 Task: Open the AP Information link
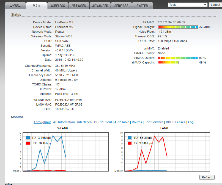click(64, 122)
